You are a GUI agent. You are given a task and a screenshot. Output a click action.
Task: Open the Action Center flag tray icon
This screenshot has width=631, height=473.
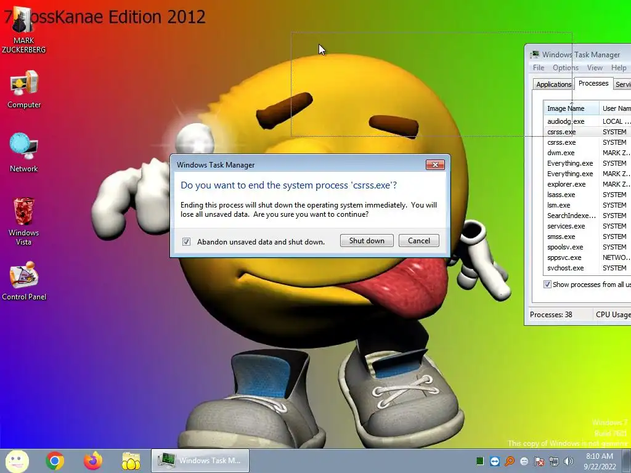539,461
